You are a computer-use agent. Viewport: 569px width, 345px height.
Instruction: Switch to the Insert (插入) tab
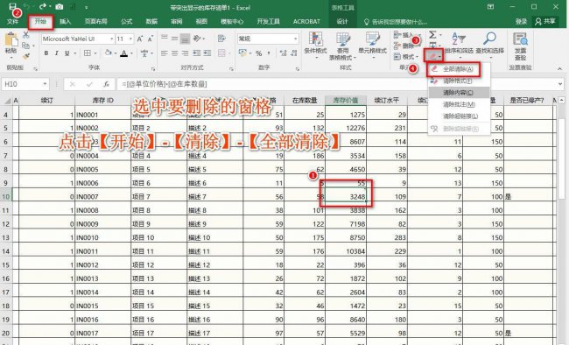66,22
